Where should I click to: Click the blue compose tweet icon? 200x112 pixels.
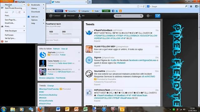click(x=157, y=16)
